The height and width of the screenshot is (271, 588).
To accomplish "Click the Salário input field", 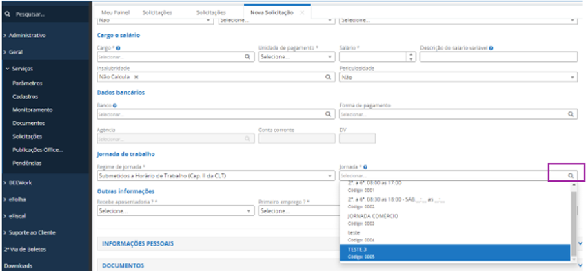I will point(374,57).
